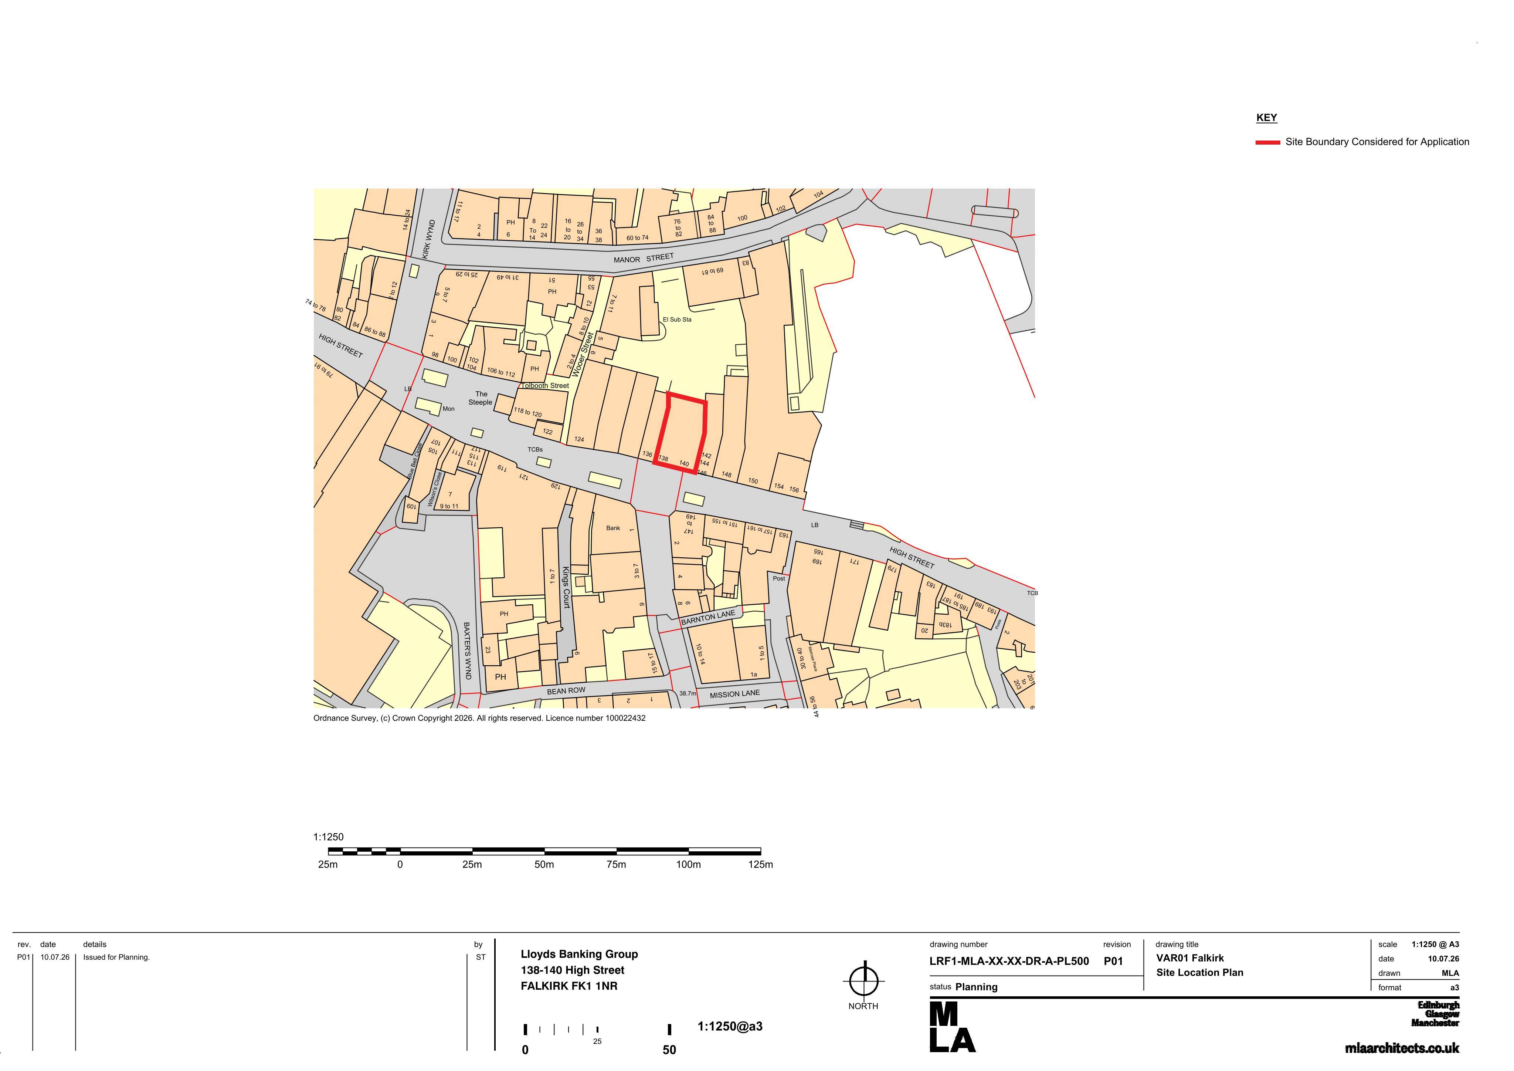
Task: Click the revision value P01 in title block
Action: 1113,962
